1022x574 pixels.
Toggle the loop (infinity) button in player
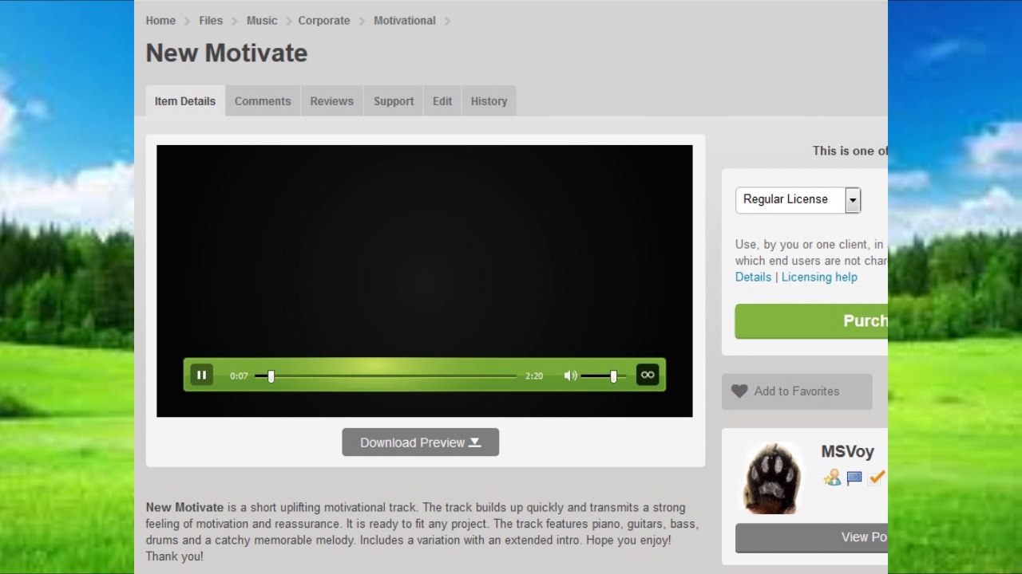pyautogui.click(x=648, y=375)
